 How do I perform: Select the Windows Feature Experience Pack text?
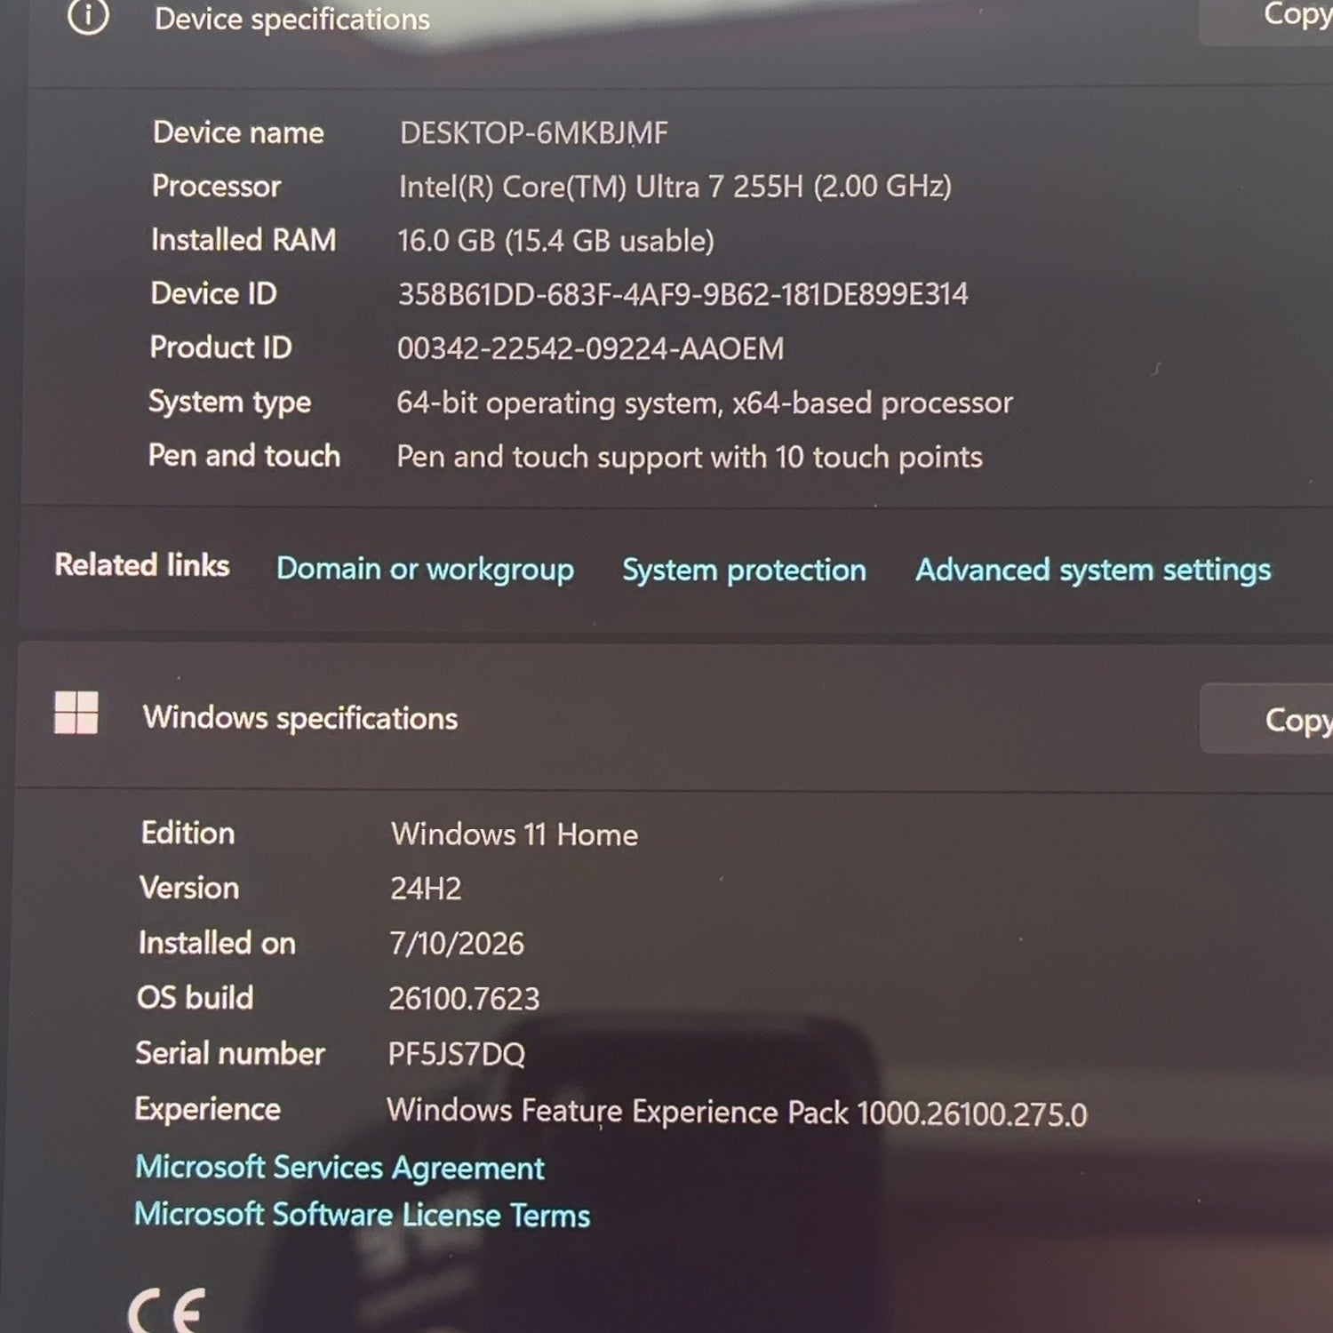click(x=737, y=1112)
